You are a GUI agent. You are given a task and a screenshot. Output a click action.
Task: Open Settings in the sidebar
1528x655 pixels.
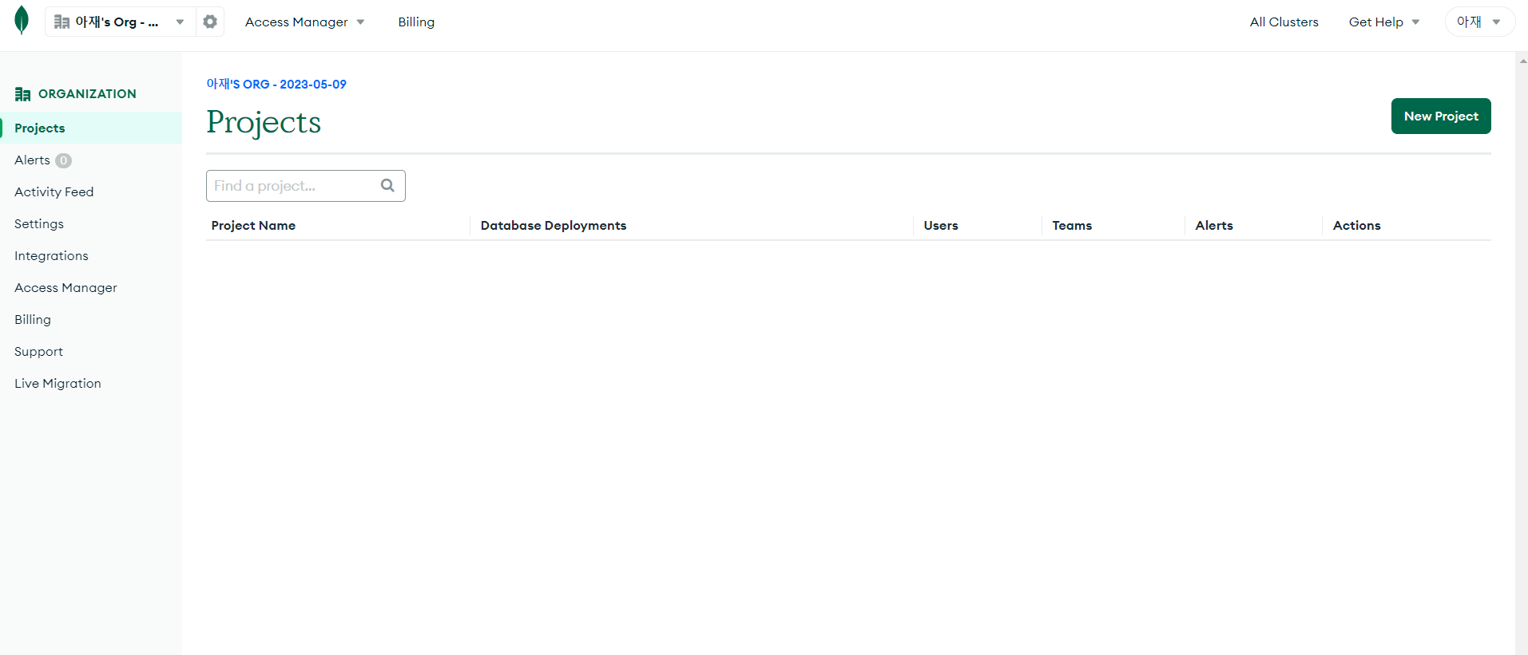[x=38, y=223]
